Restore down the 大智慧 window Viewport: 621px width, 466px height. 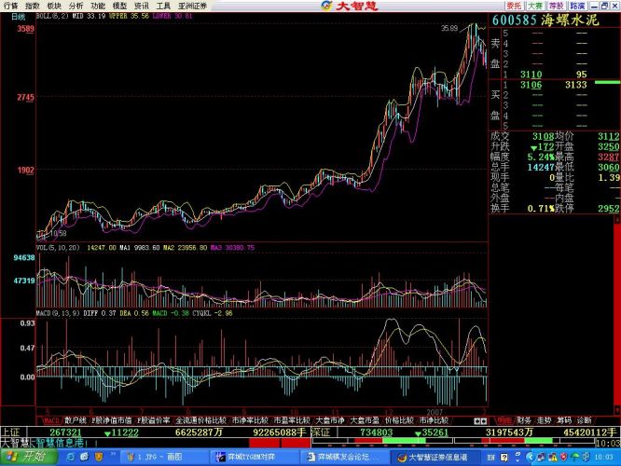[604, 6]
